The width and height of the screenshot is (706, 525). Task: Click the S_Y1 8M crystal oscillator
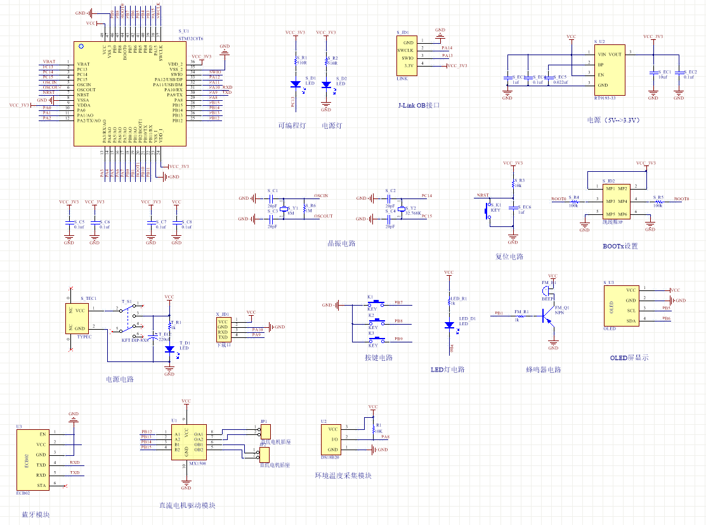284,208
